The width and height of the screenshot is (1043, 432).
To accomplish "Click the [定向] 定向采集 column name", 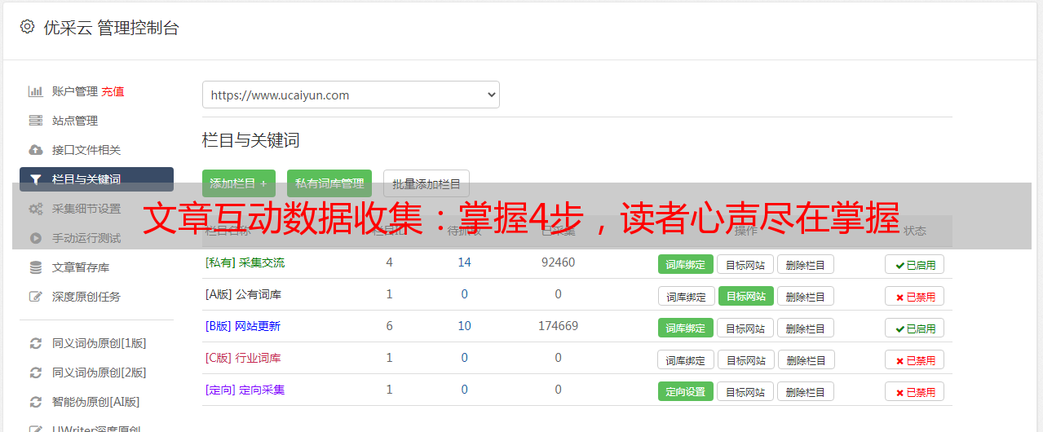I will tap(245, 390).
